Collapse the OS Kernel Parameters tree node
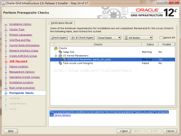This screenshot has height=136, width=181. pos(56,56)
